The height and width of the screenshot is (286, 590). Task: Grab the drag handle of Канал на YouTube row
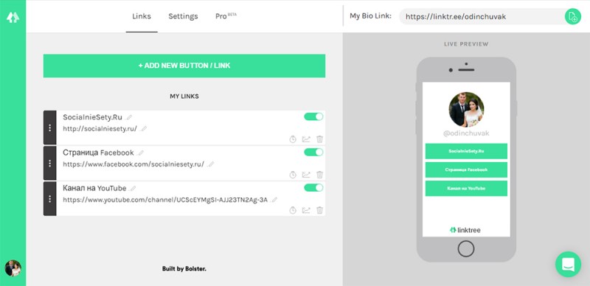[x=49, y=199]
